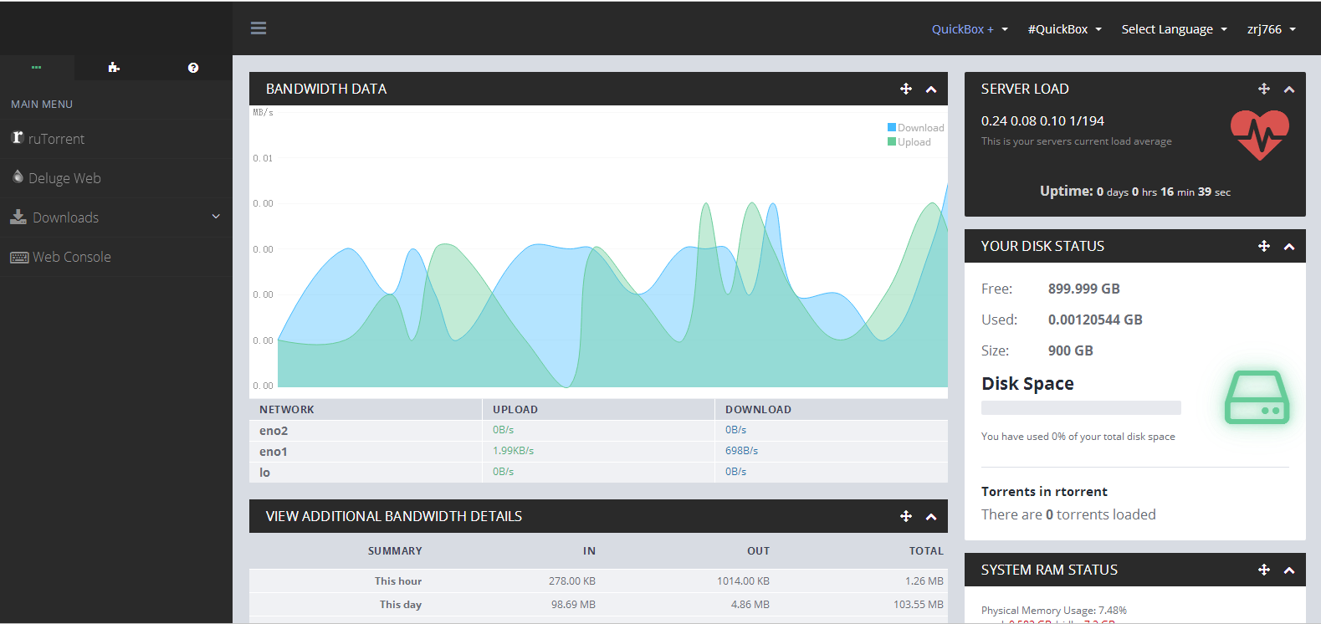
Task: Click the move icon on Additional Bandwidth Details
Action: [x=906, y=516]
